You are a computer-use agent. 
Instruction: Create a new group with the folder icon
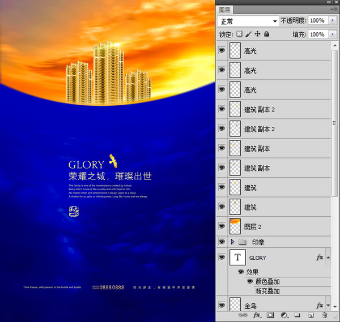pyautogui.click(x=297, y=315)
